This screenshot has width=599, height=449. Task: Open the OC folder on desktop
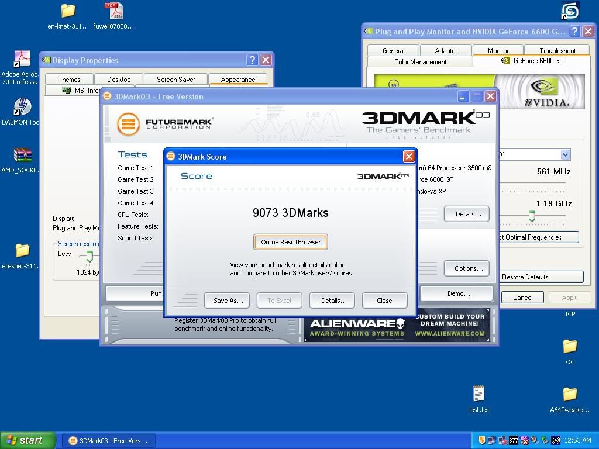pyautogui.click(x=570, y=351)
